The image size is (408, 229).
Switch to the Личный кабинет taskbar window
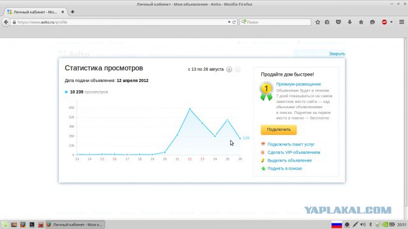75,225
